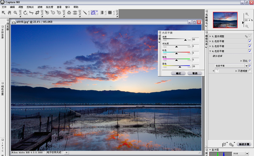Viewport: 254px width, 156px height.
Task: Open the 编辑 menu
Action: [12, 7]
